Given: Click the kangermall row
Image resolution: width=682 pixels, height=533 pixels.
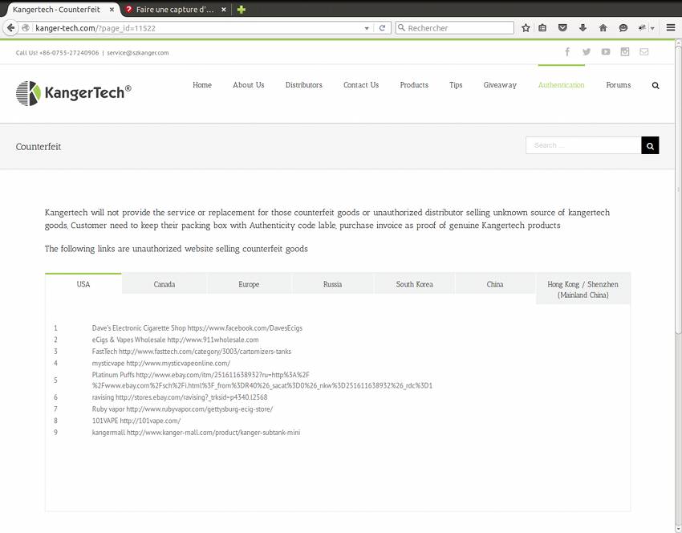Looking at the screenshot, I should (x=196, y=433).
